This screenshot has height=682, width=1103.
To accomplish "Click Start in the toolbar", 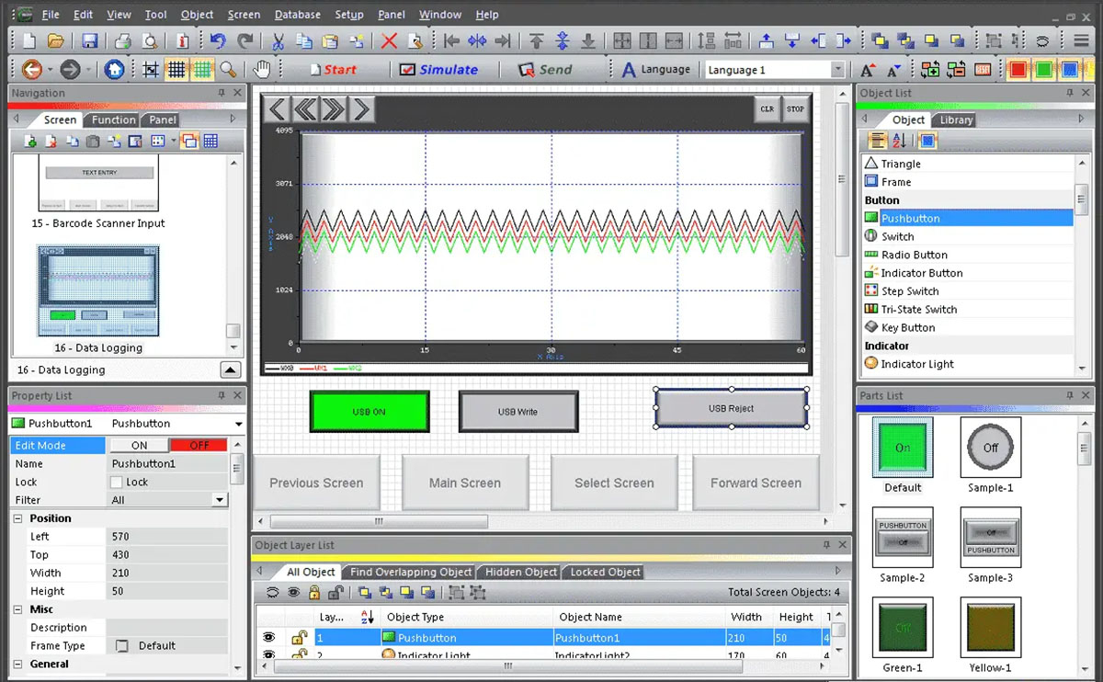I will click(332, 69).
